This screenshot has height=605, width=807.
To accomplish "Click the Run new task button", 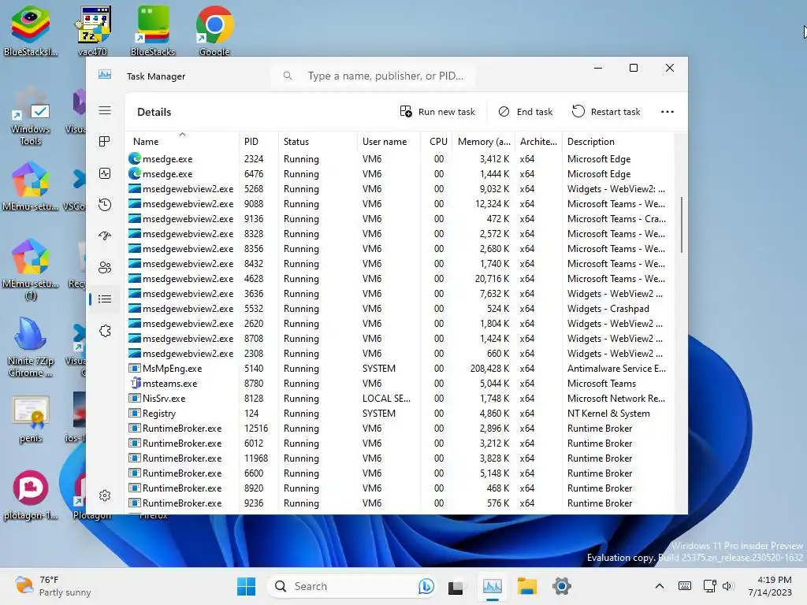I will (x=437, y=112).
